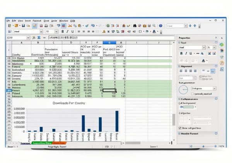Toggle the bottom vertical alignment button in sidebar
Image resolution: width=232 pixels, height=163 pixels.
[x=213, y=71]
